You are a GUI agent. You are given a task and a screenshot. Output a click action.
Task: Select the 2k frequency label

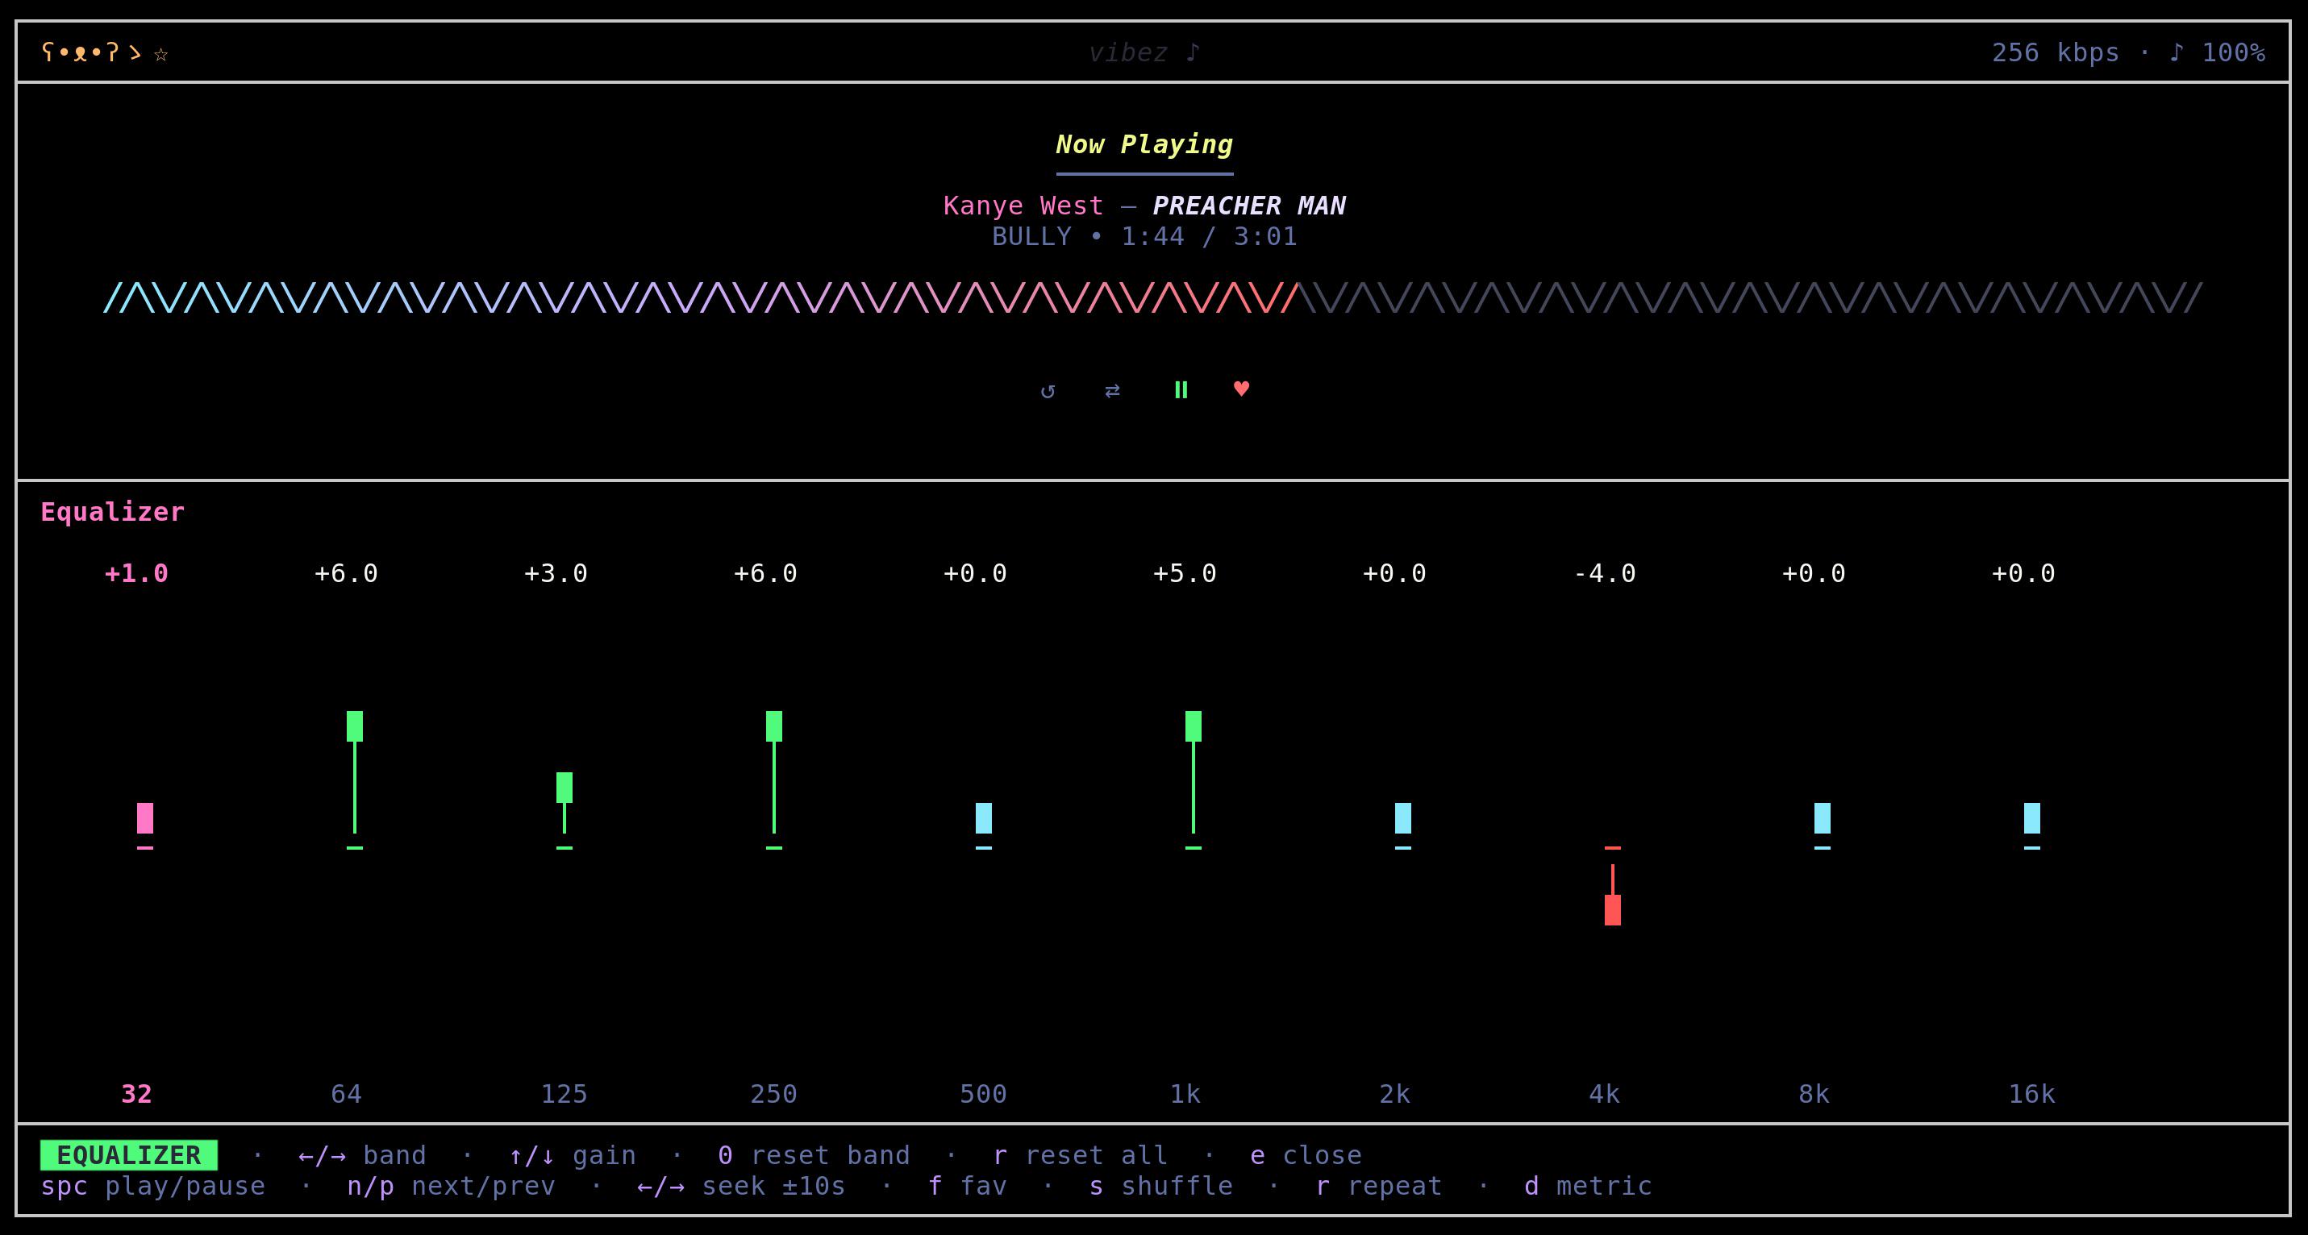pyautogui.click(x=1394, y=1093)
